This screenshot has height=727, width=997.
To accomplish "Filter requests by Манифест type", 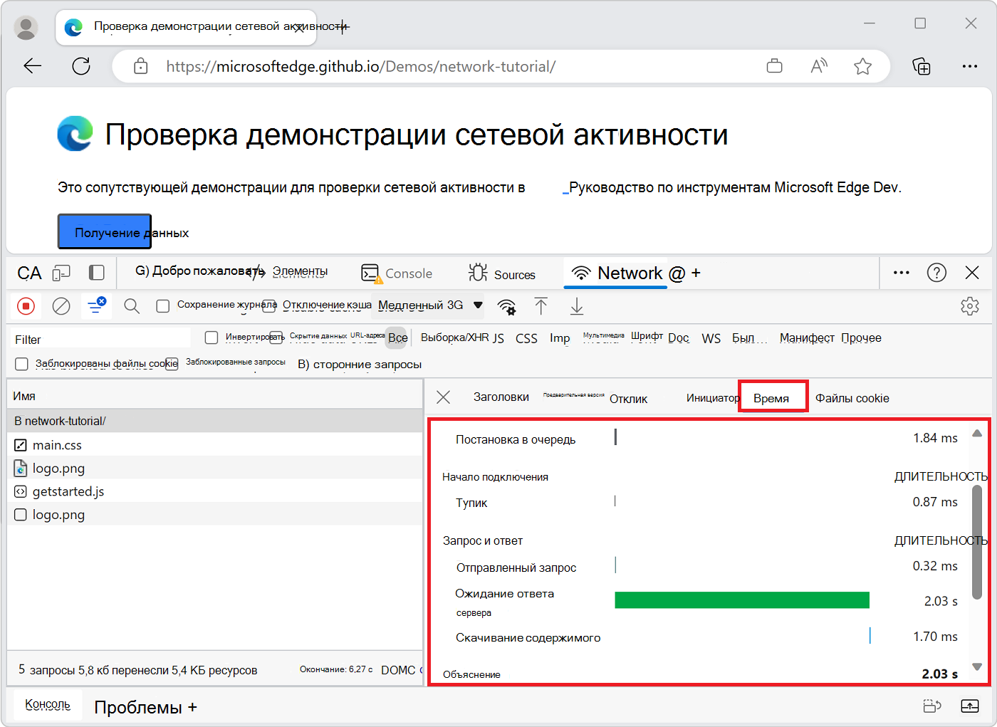I will 807,338.
